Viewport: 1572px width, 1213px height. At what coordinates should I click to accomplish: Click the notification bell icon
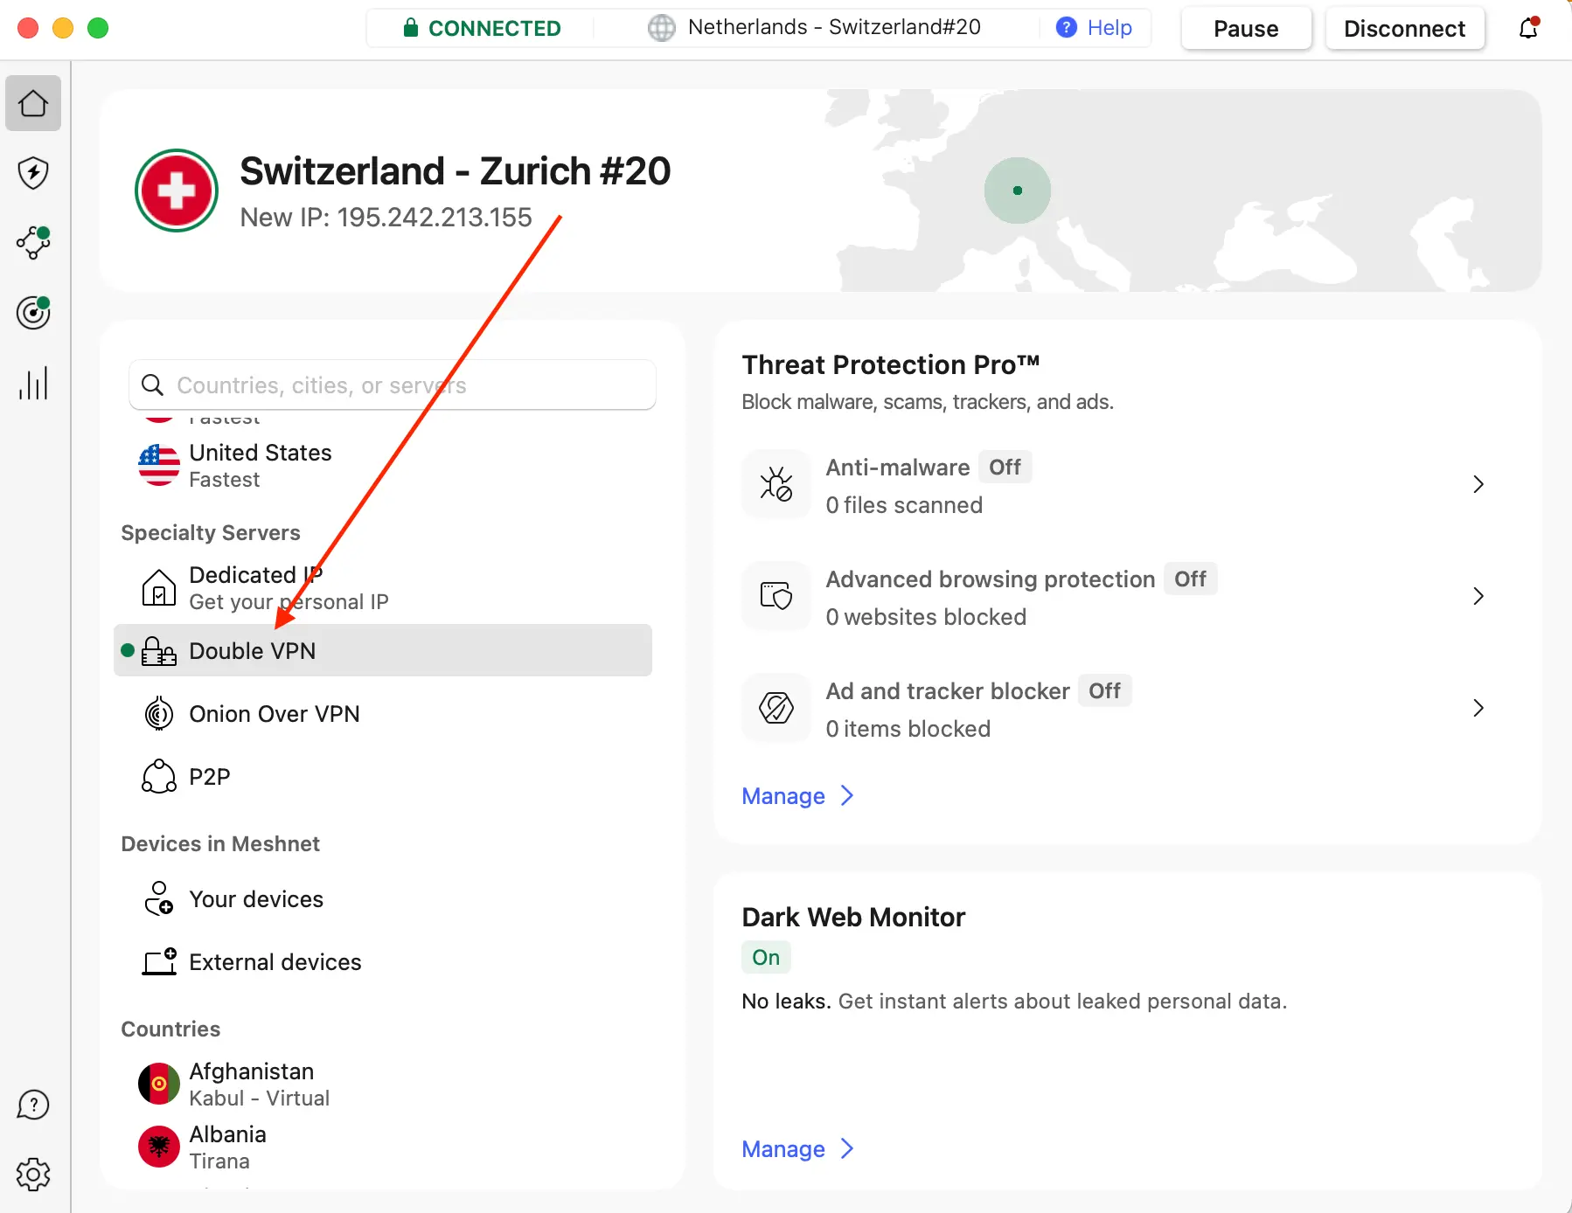pyautogui.click(x=1528, y=28)
